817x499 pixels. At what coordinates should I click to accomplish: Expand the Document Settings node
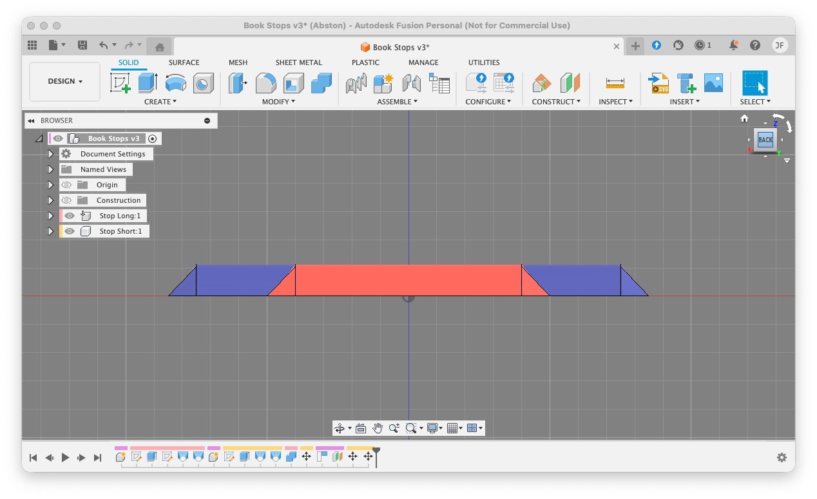[x=50, y=154]
